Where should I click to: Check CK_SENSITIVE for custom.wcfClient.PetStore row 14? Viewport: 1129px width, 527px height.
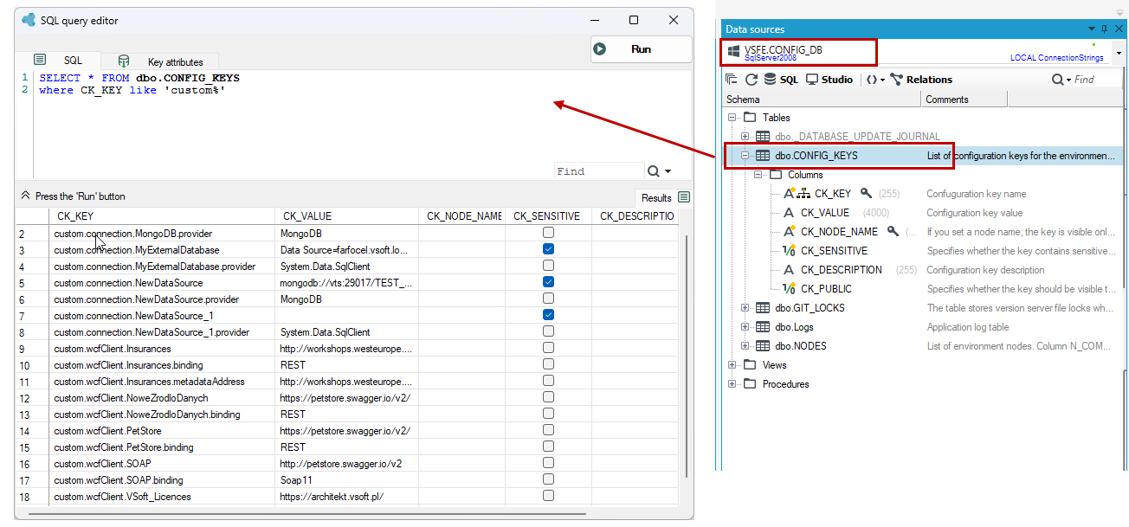tap(548, 431)
